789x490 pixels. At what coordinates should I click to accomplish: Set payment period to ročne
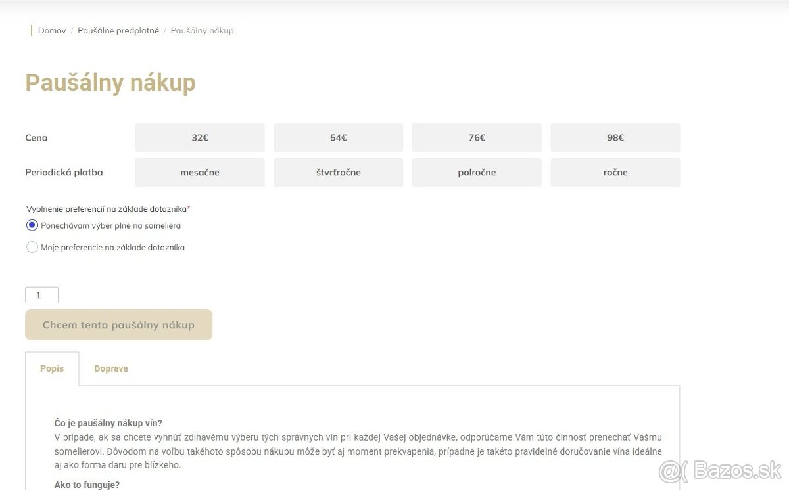[615, 173]
